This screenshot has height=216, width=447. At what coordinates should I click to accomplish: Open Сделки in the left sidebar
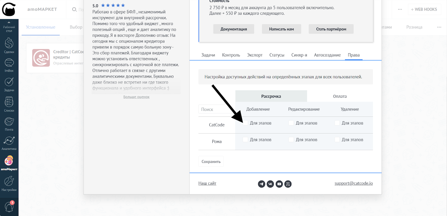(9, 45)
